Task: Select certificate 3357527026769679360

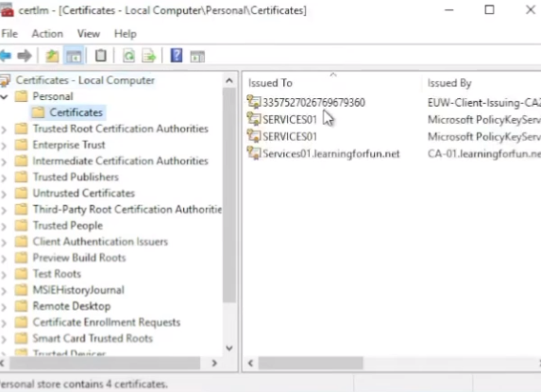Action: [313, 102]
